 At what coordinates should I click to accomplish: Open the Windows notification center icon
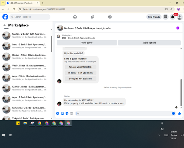pyautogui.click(x=182, y=135)
